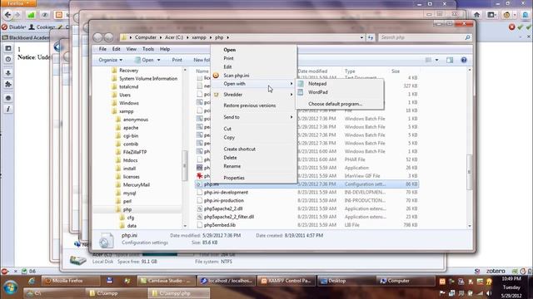Click the blue help icon
Image resolution: width=533 pixels, height=299 pixels.
464,60
